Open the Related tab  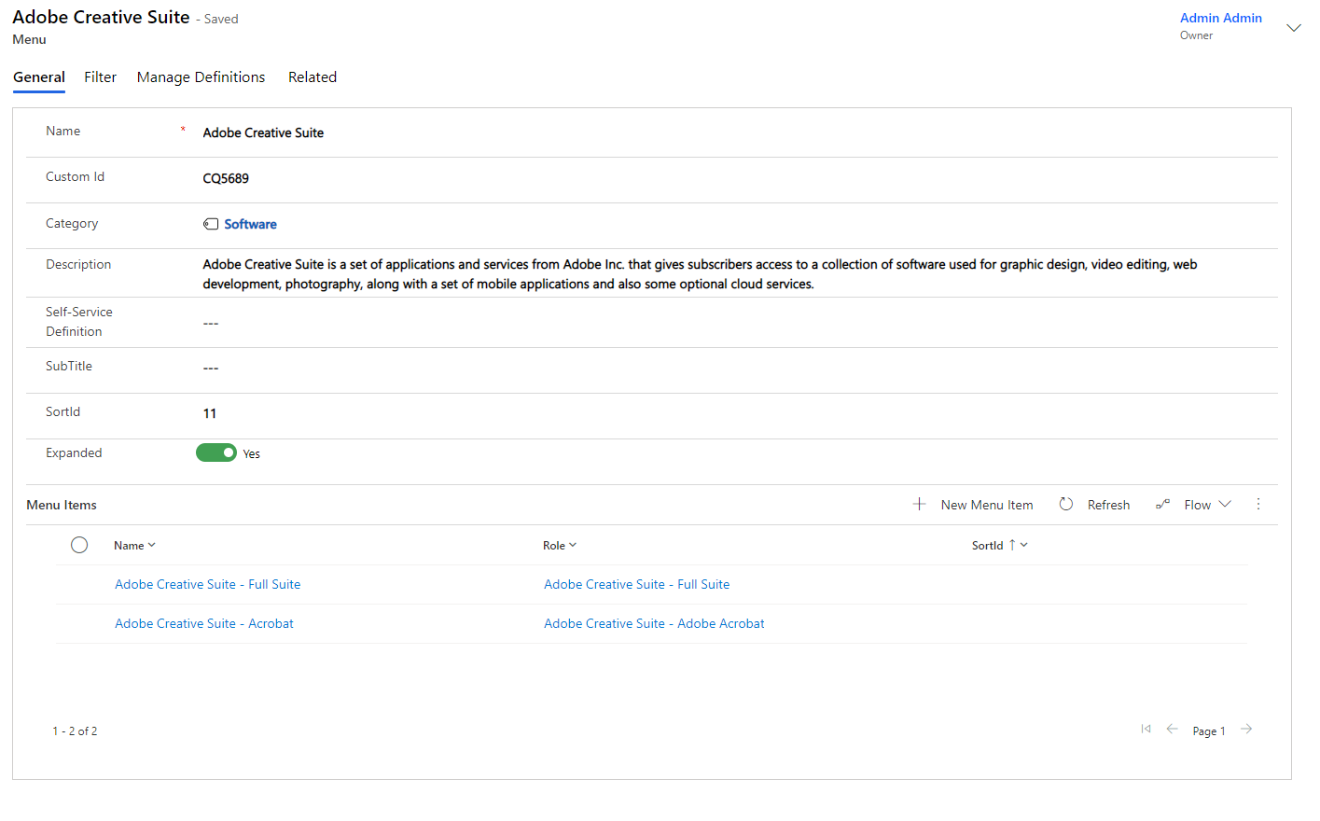pyautogui.click(x=312, y=77)
